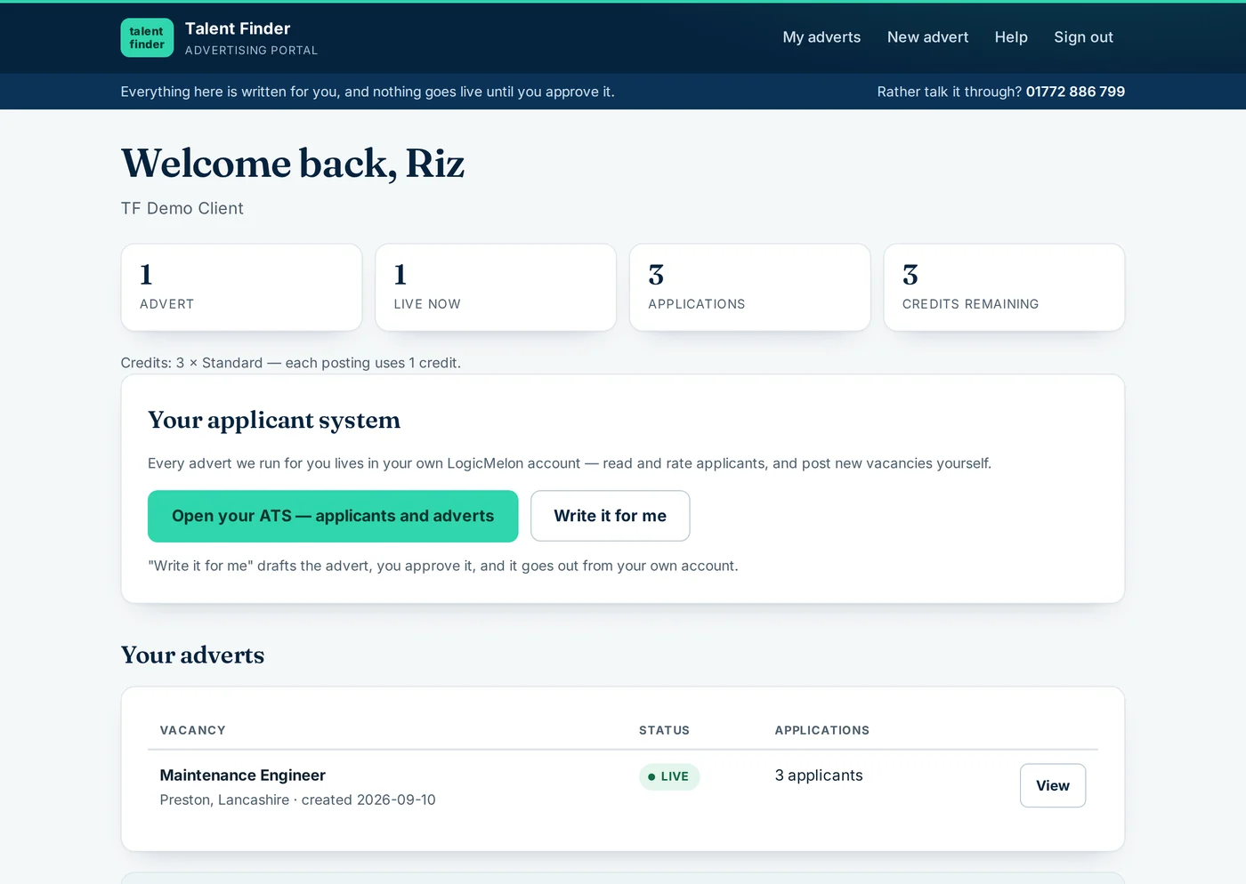Click the Credits Remaining stat card
Viewport: 1246px width, 884px height.
1004,287
